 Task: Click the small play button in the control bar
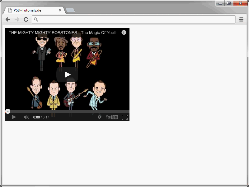(x=14, y=117)
